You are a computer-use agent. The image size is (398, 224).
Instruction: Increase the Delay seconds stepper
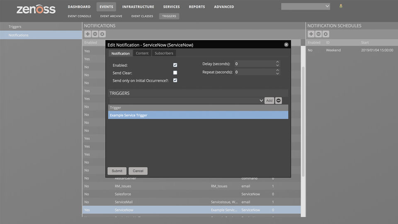point(277,62)
